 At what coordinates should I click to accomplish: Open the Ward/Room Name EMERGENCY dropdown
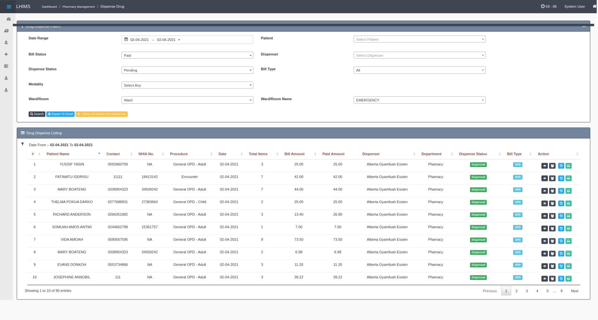[x=419, y=100]
